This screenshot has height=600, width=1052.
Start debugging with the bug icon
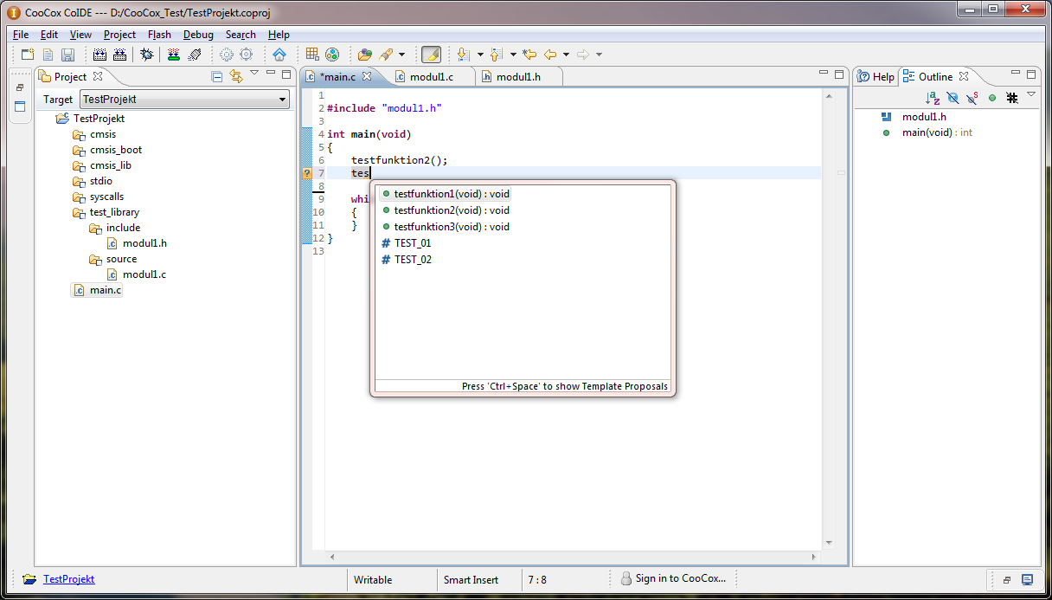pyautogui.click(x=147, y=55)
